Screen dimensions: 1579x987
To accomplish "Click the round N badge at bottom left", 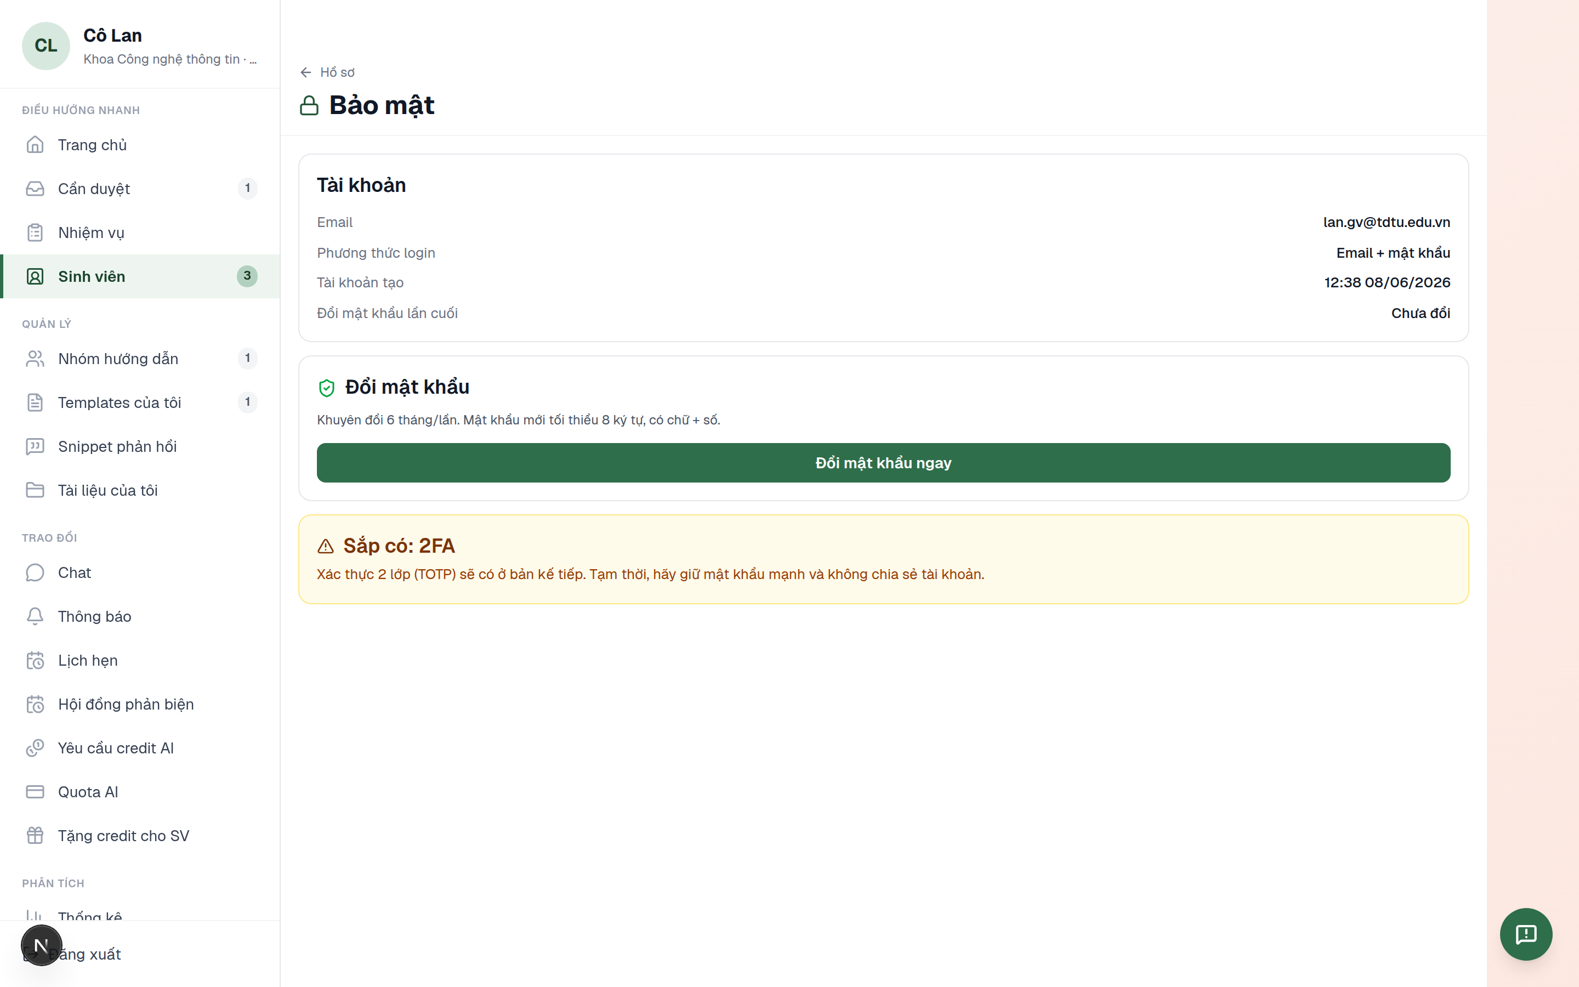I will pyautogui.click(x=41, y=945).
